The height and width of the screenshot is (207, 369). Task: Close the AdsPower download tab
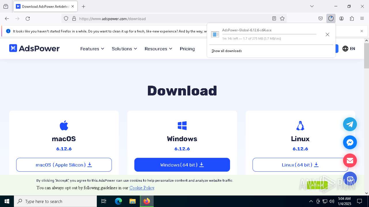point(73,6)
